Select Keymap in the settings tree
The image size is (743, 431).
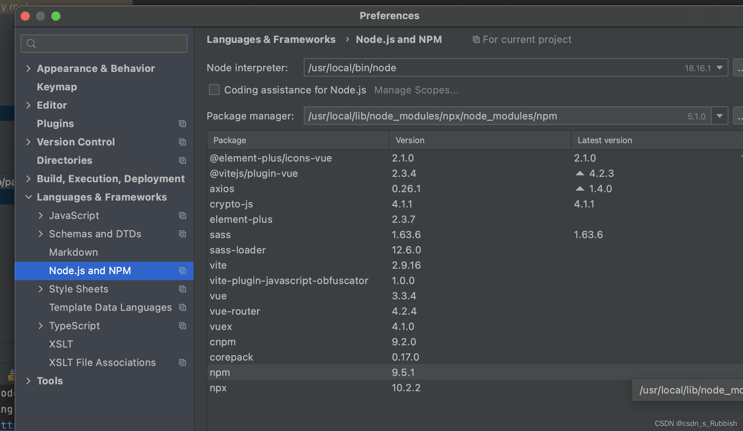point(57,87)
